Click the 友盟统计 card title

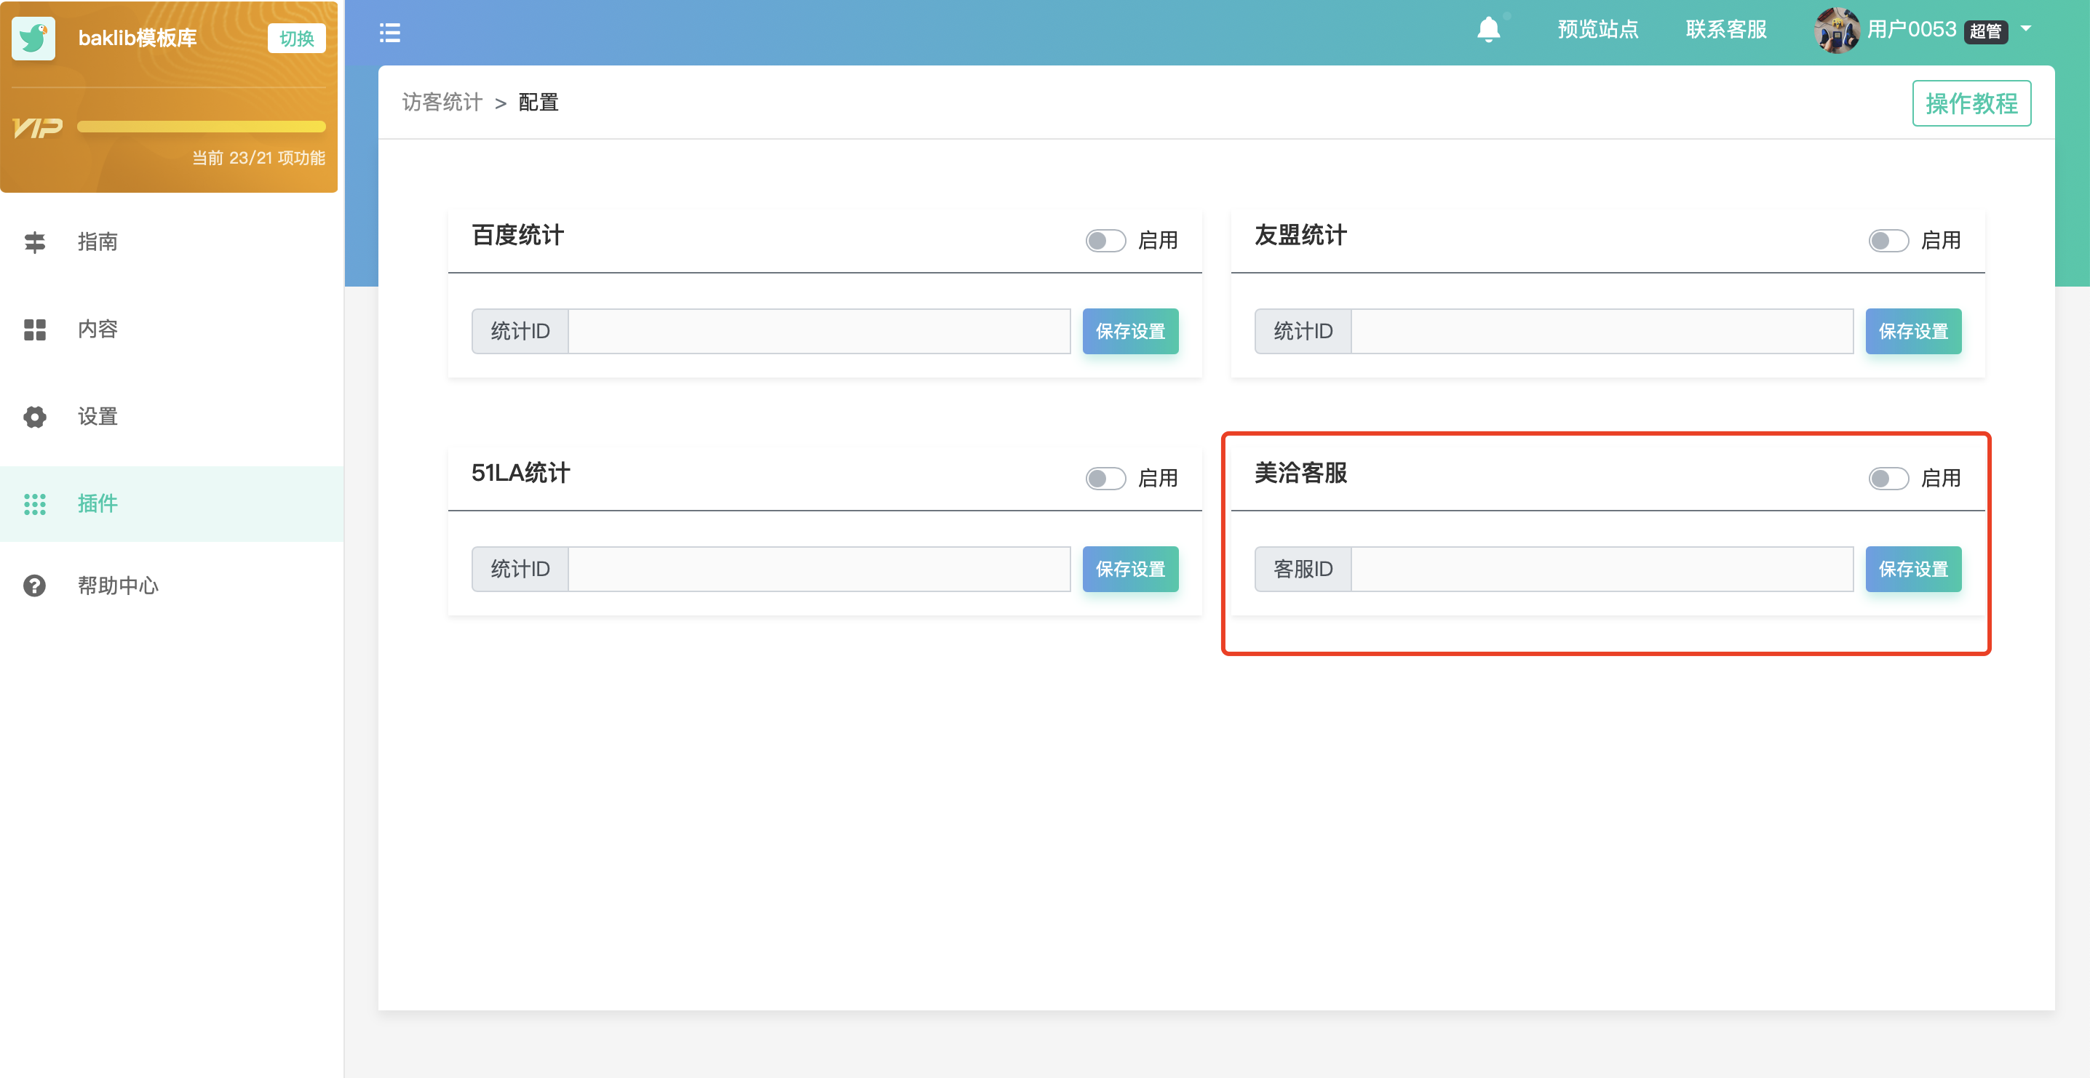[1300, 235]
